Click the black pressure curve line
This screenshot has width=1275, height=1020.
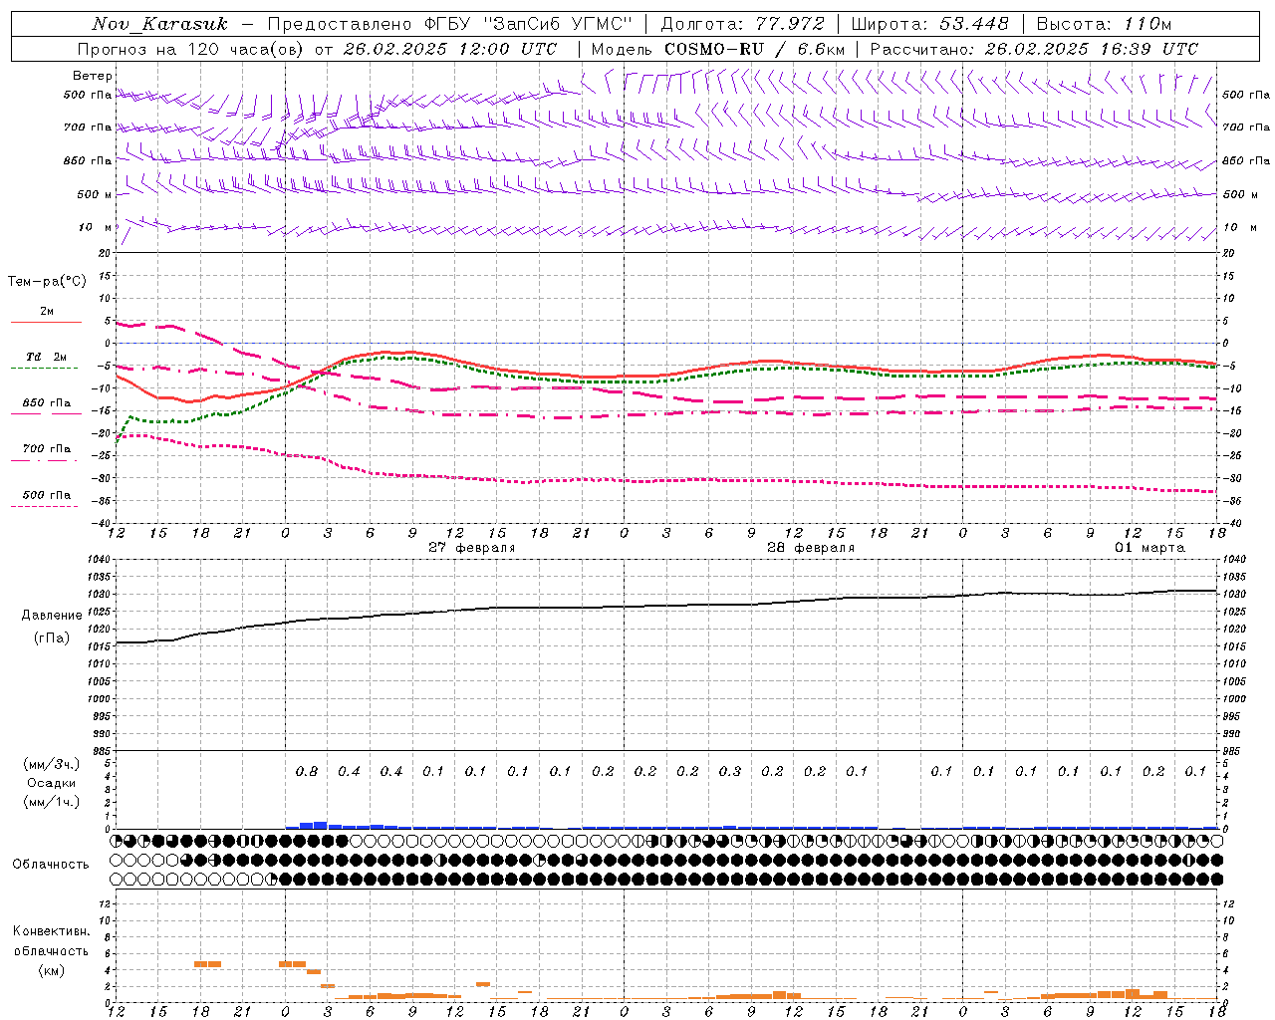pos(665,606)
